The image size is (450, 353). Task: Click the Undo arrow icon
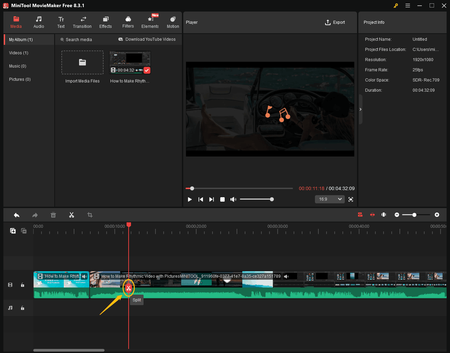pyautogui.click(x=17, y=215)
